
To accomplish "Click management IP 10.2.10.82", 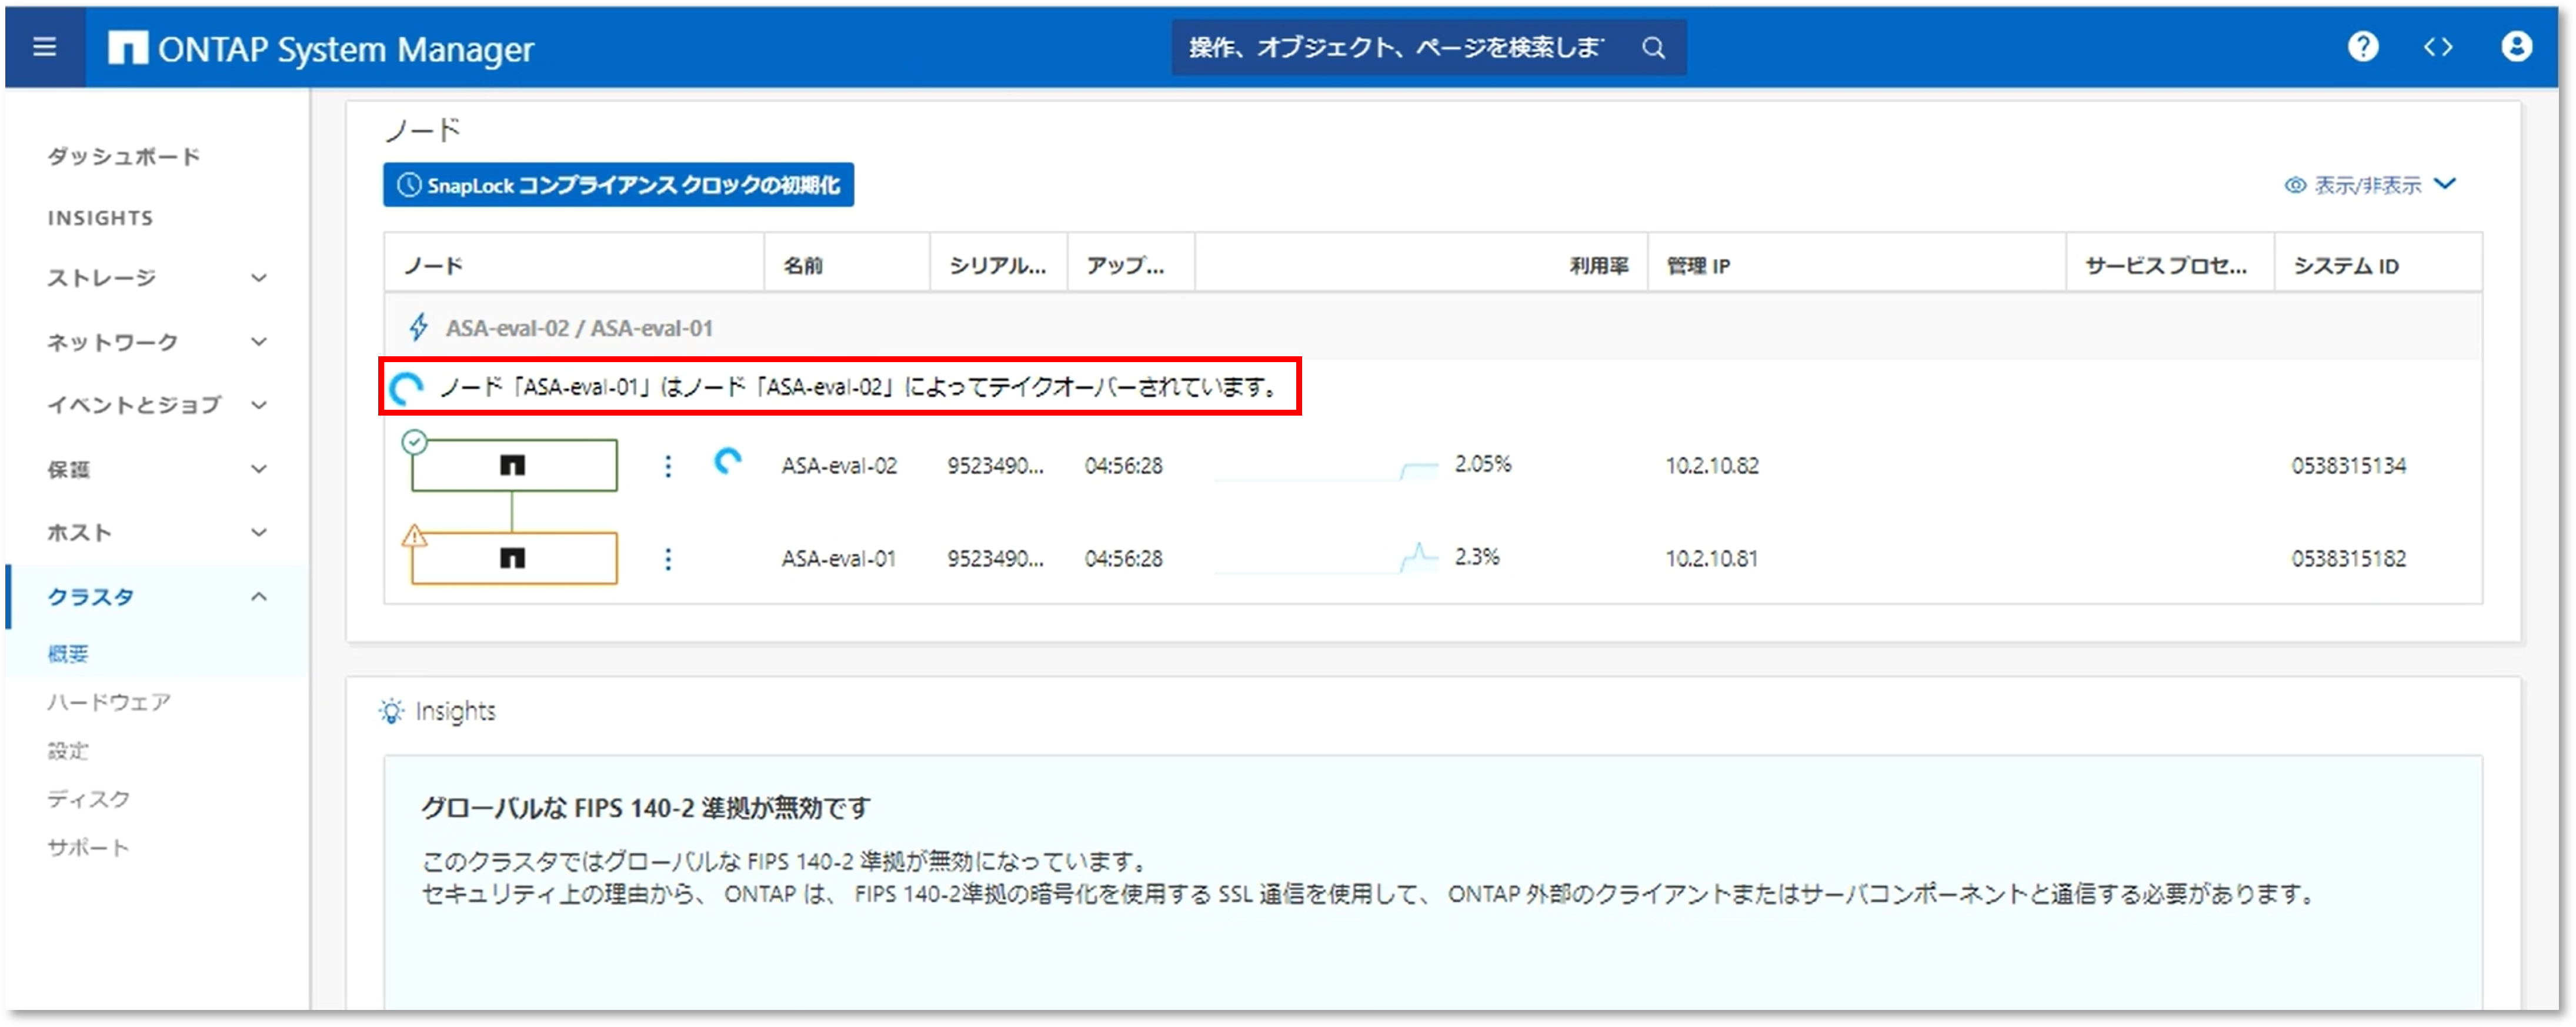I will coord(1711,466).
